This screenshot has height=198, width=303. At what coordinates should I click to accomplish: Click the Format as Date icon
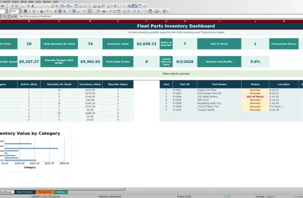tap(119, 11)
